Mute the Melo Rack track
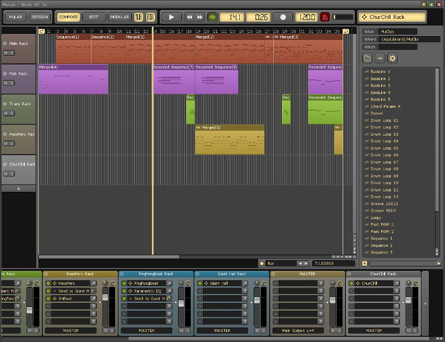 pos(6,53)
